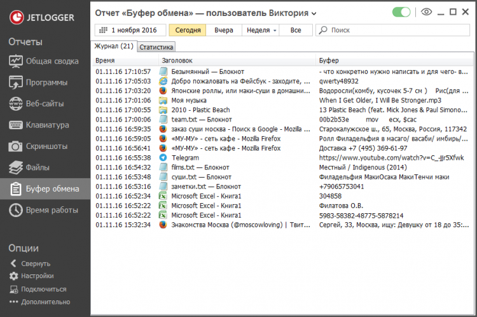Switch to the Статистика tab
The width and height of the screenshot is (477, 317).
tap(156, 47)
